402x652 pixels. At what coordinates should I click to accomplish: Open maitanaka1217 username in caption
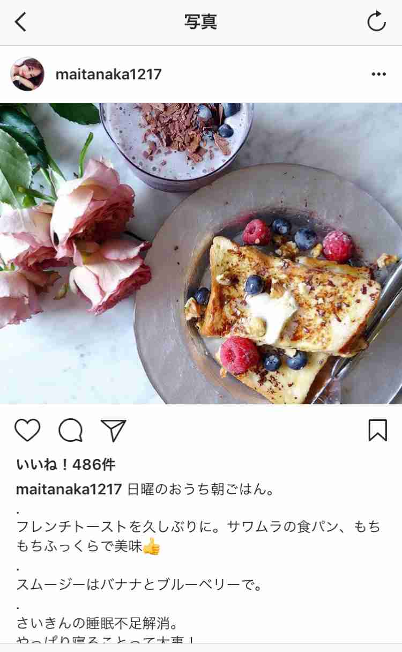pyautogui.click(x=69, y=490)
